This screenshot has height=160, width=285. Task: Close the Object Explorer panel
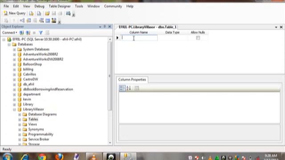[110, 27]
